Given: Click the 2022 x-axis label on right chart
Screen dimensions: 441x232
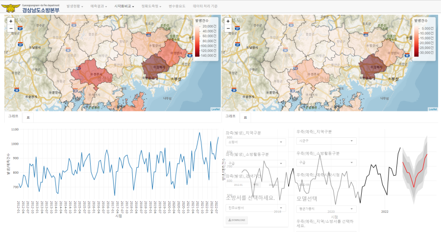Looking at the screenshot, I should point(385,211).
